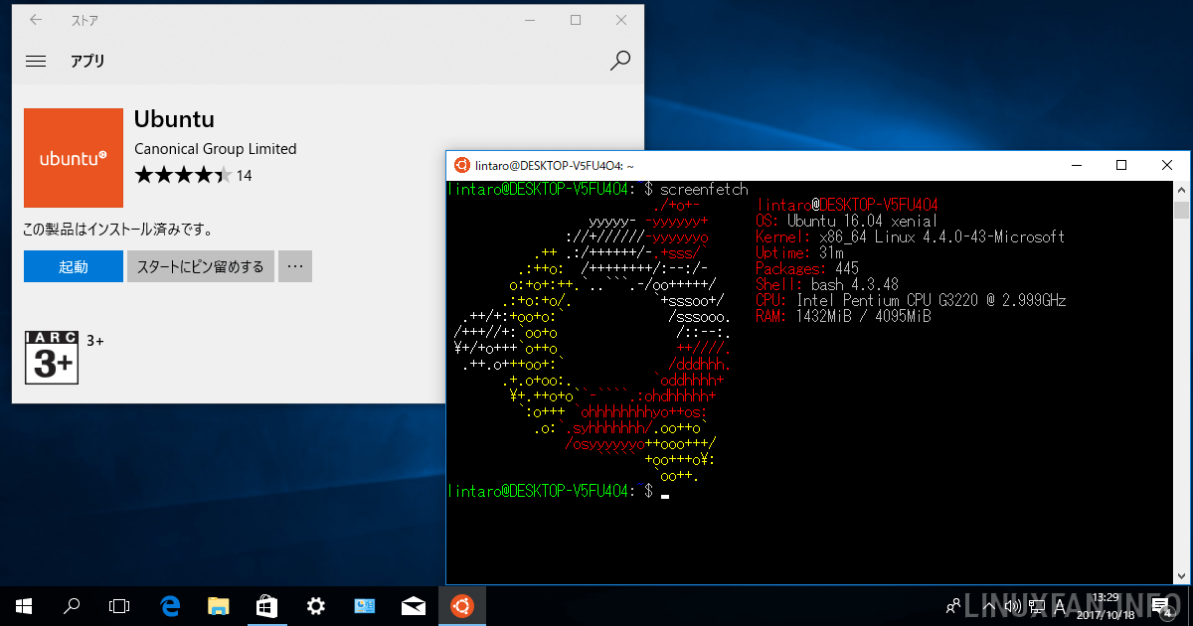Click the Ubuntu icon in terminal title bar
Screen dimensions: 1193x626
[x=461, y=165]
